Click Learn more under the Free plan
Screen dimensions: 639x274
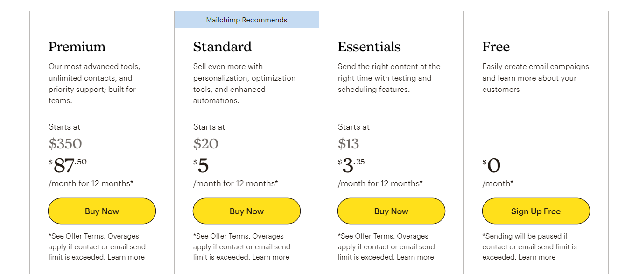[537, 257]
